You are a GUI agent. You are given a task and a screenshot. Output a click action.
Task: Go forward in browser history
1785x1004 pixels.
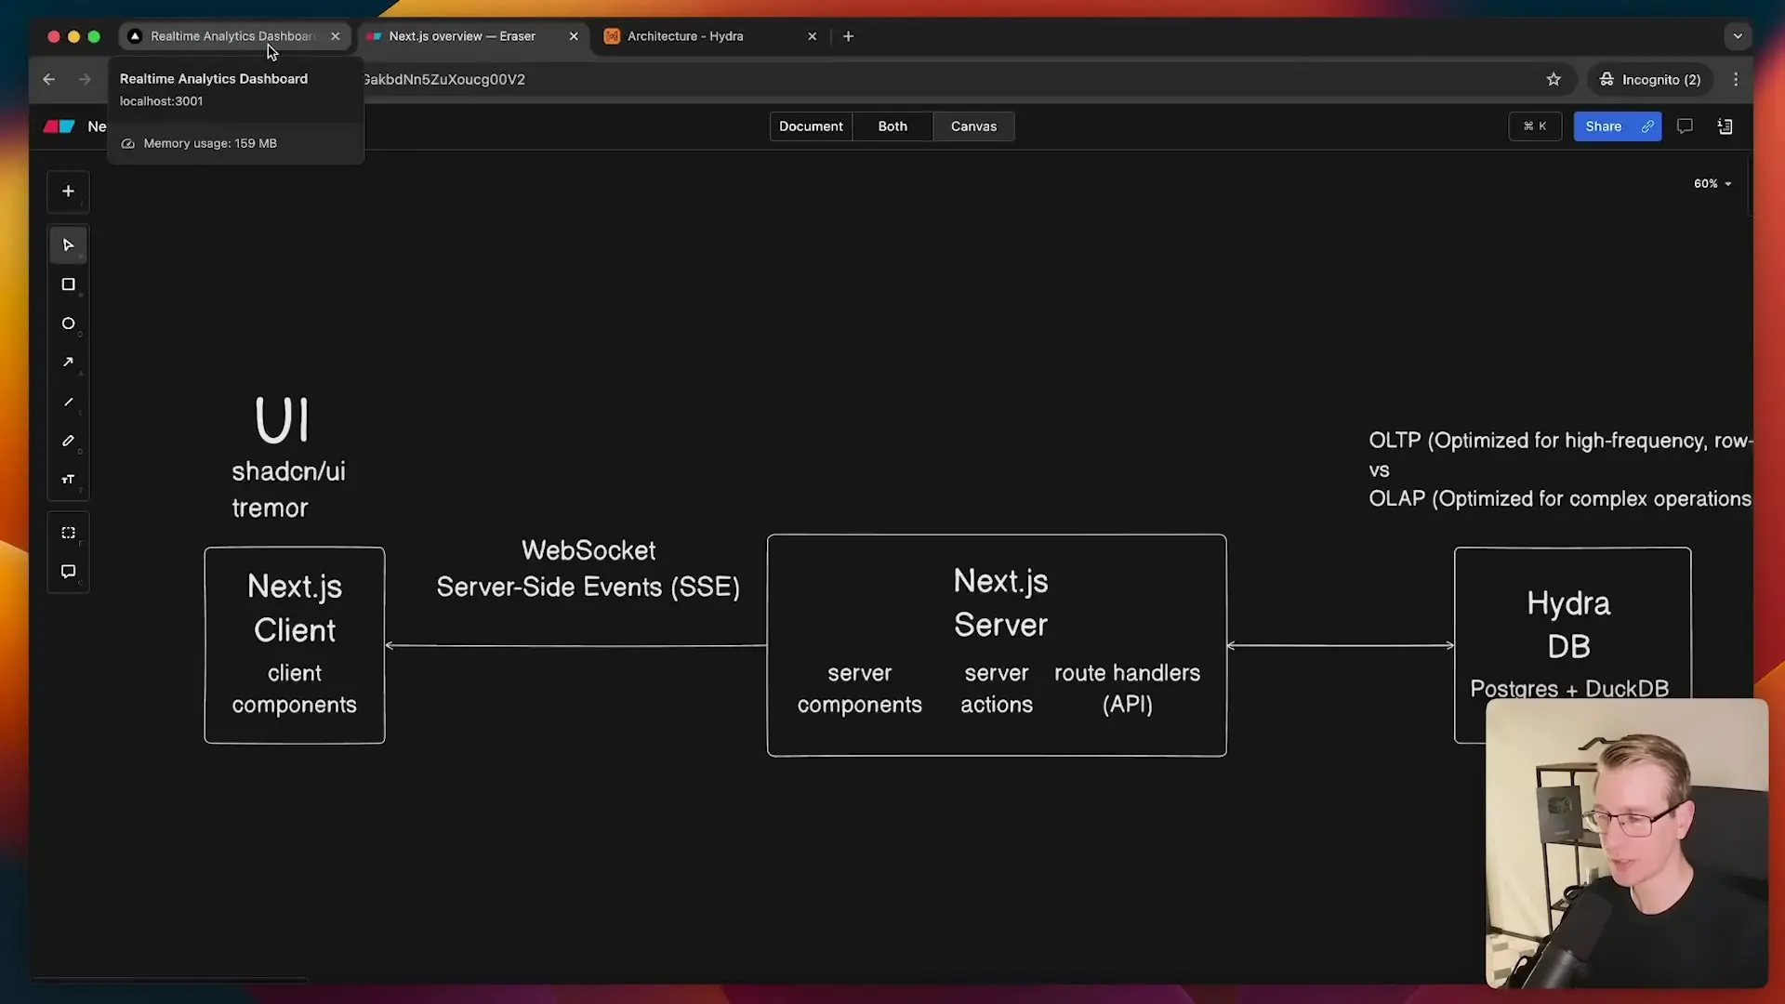[85, 80]
